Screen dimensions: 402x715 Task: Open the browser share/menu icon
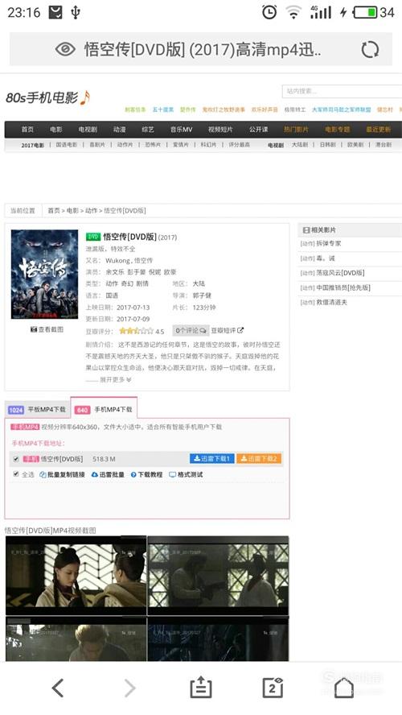(x=201, y=687)
